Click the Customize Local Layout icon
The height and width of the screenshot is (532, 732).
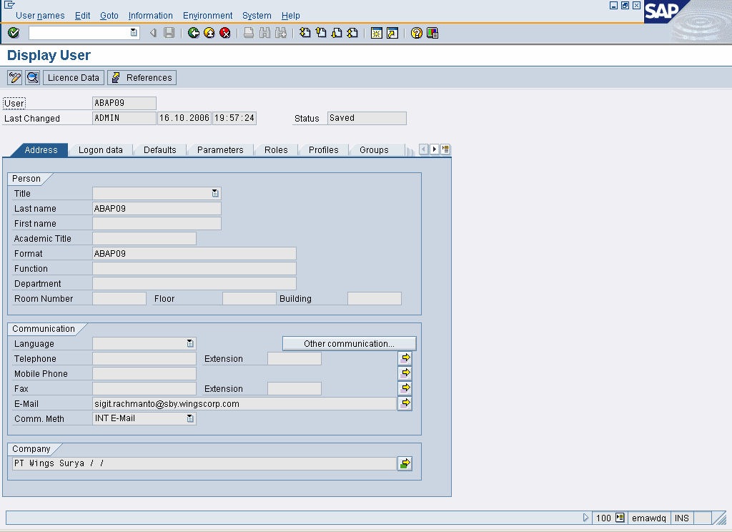pos(432,33)
